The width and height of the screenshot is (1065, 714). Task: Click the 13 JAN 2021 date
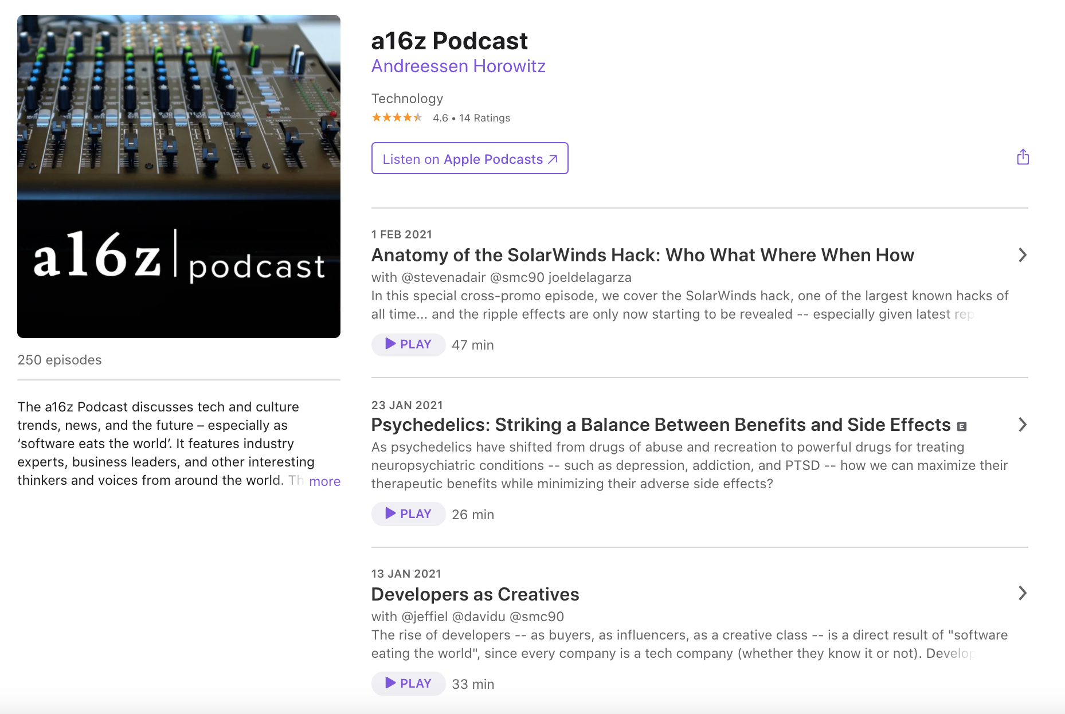406,574
